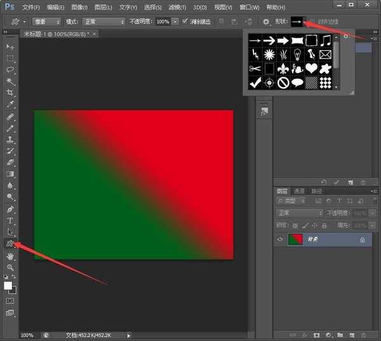
Task: Click the 背景 layer thumbnail
Action: [295, 239]
